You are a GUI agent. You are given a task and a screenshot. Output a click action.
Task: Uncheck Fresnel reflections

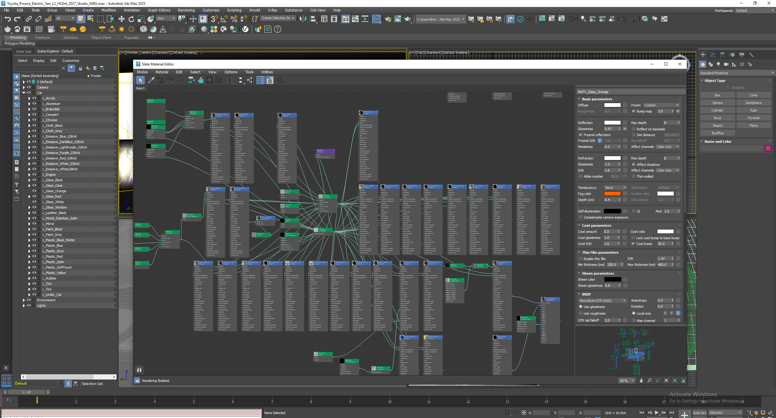(x=580, y=135)
